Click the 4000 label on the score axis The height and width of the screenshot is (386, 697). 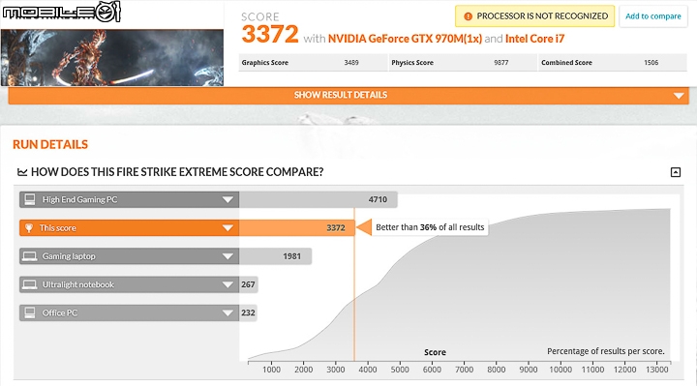tap(368, 370)
